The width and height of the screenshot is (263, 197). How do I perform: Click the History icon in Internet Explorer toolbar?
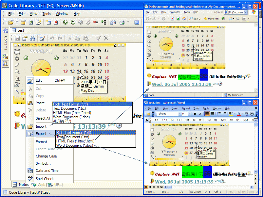(223, 19)
